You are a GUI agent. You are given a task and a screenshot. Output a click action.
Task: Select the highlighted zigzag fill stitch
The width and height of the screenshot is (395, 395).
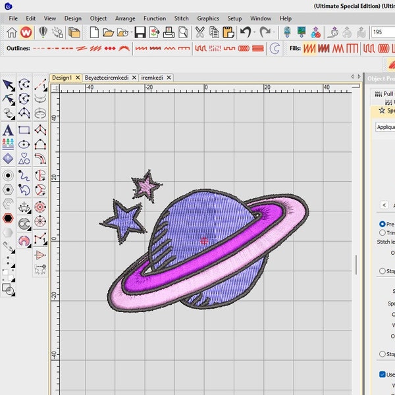309,48
